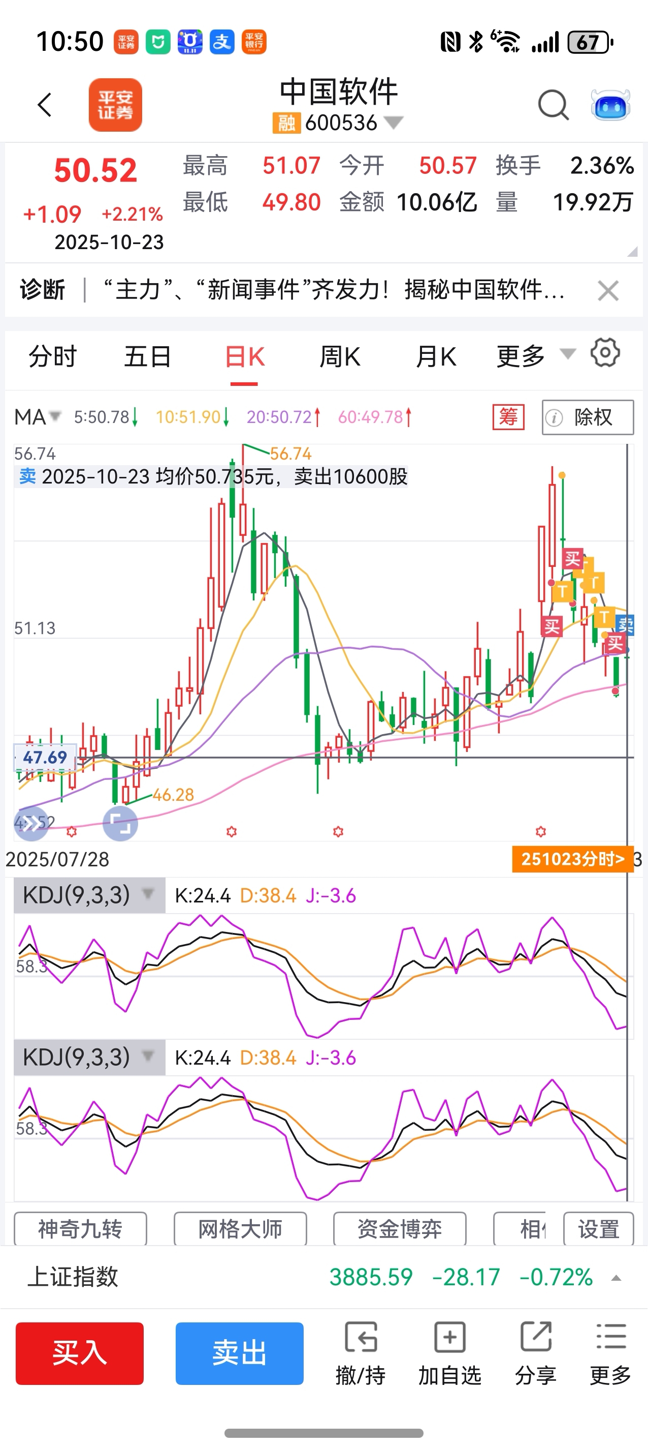Tap the 上证指数 label

point(73,1277)
